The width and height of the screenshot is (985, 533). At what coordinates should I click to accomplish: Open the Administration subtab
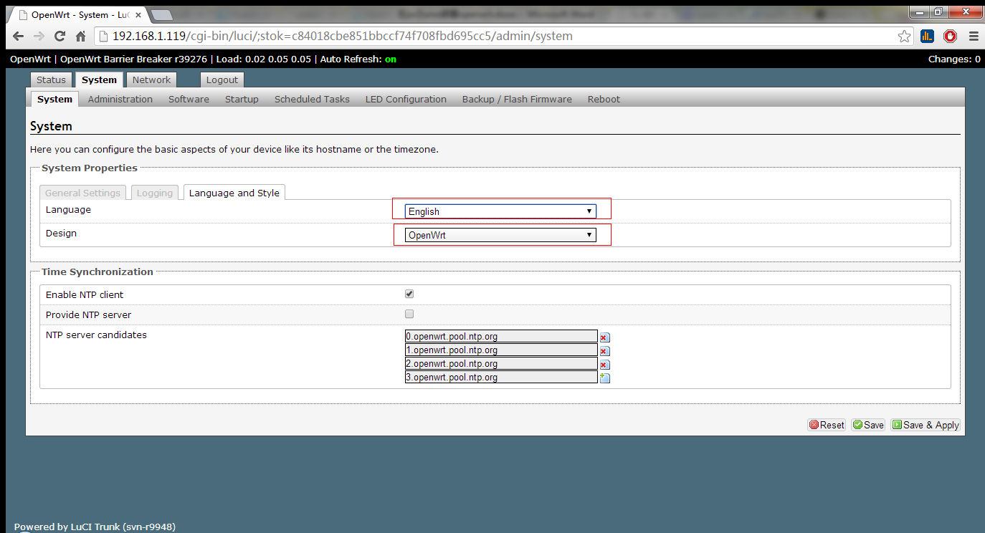pos(120,99)
